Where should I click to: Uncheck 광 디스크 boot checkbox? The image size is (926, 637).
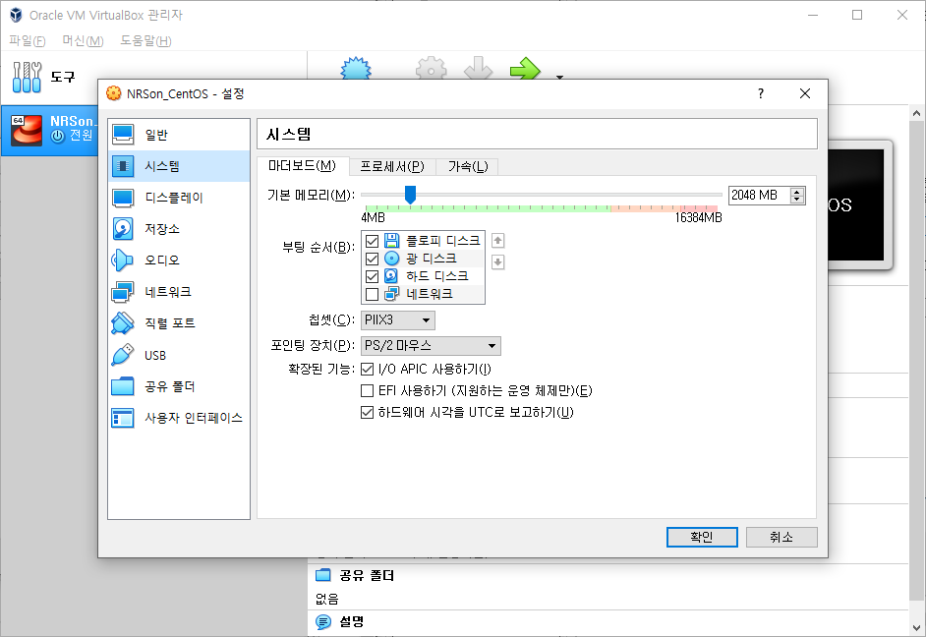click(x=372, y=259)
